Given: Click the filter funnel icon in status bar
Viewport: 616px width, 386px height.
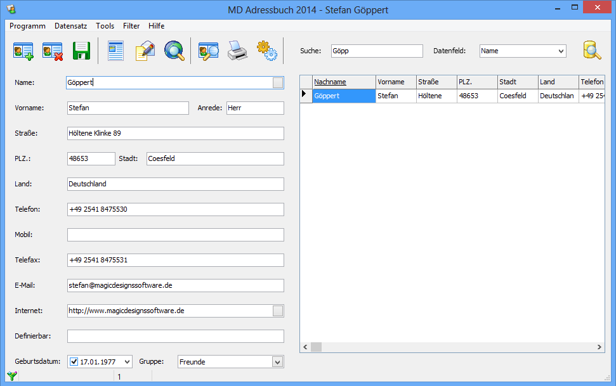Looking at the screenshot, I should [11, 376].
